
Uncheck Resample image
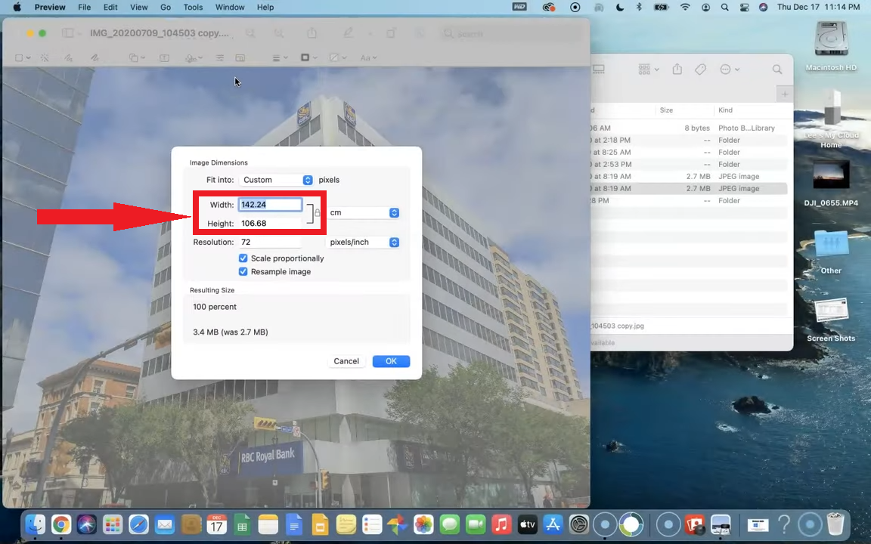click(x=243, y=271)
